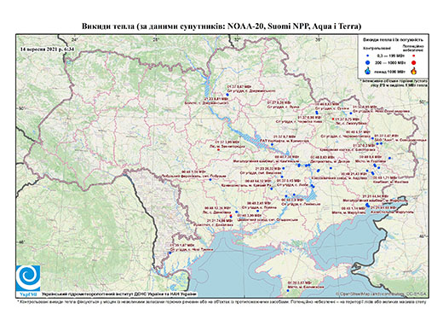
Task: Click the blue flame legend icon
Action: pyautogui.click(x=368, y=71)
